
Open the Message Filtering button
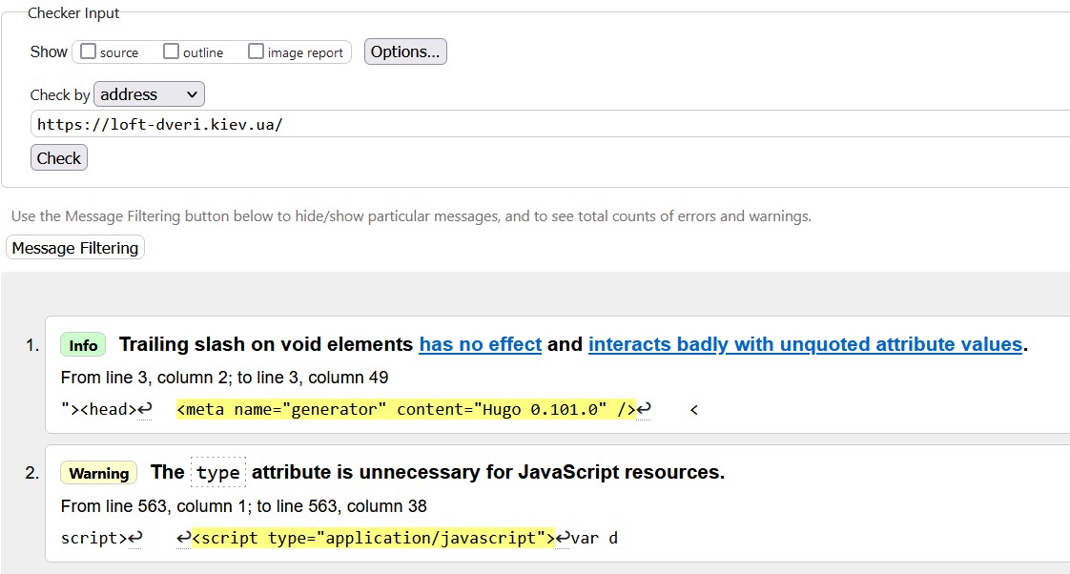click(75, 248)
